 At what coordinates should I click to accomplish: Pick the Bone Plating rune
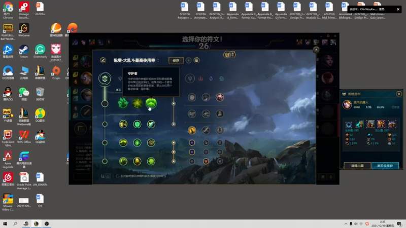151,143
